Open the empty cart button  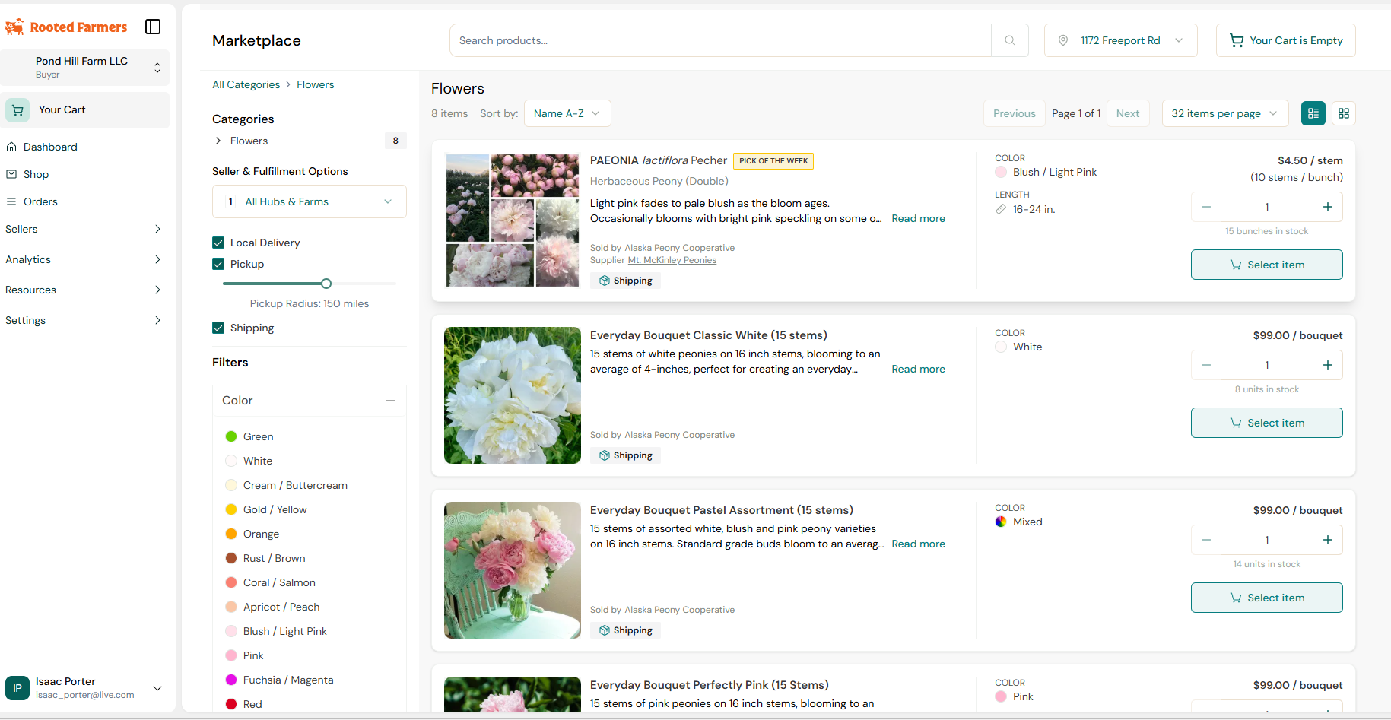[1285, 40]
